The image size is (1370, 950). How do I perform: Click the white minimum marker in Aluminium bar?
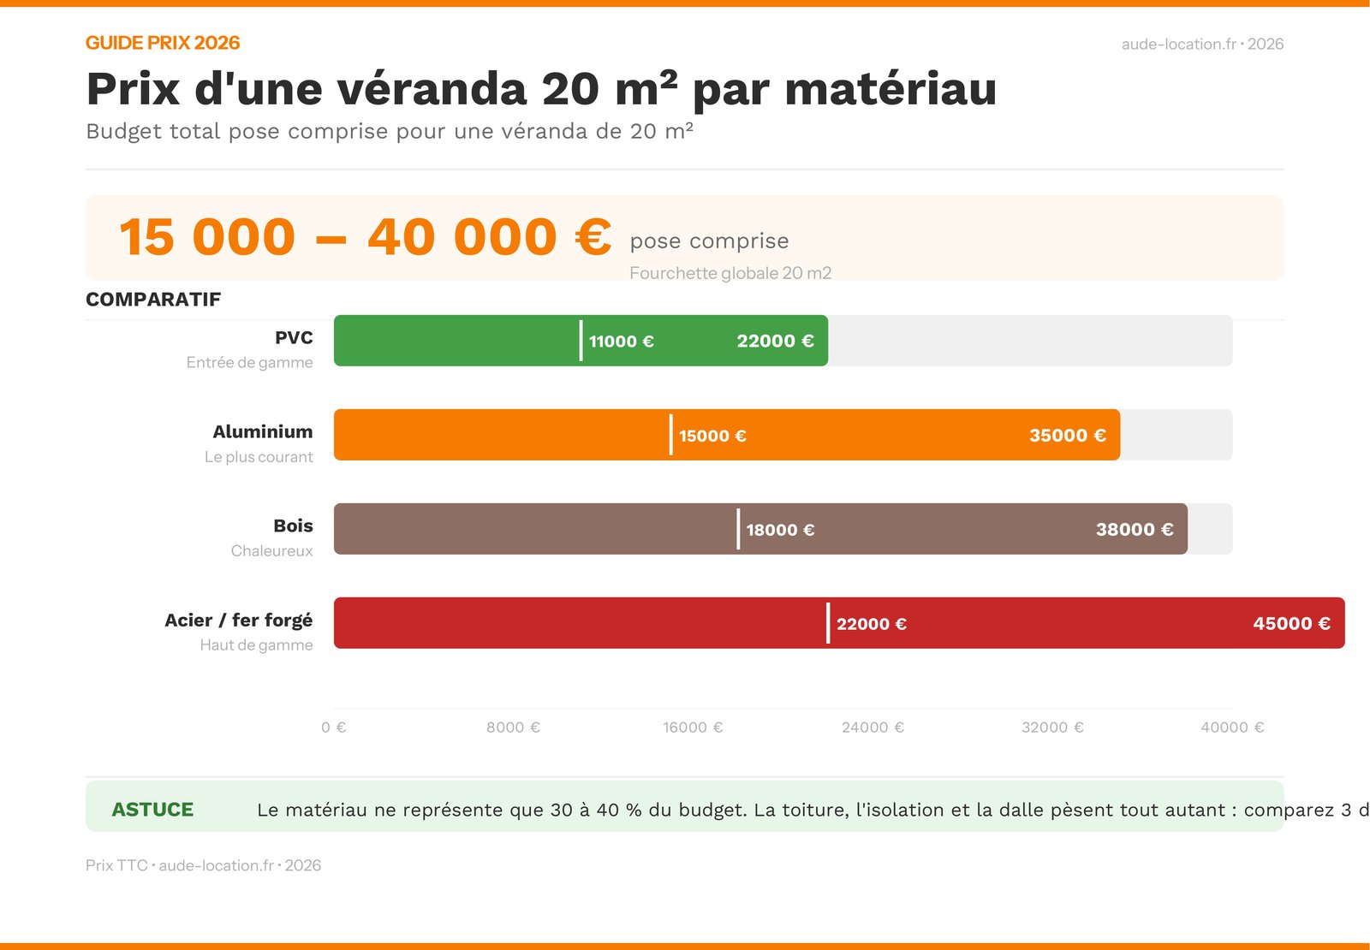coord(671,435)
